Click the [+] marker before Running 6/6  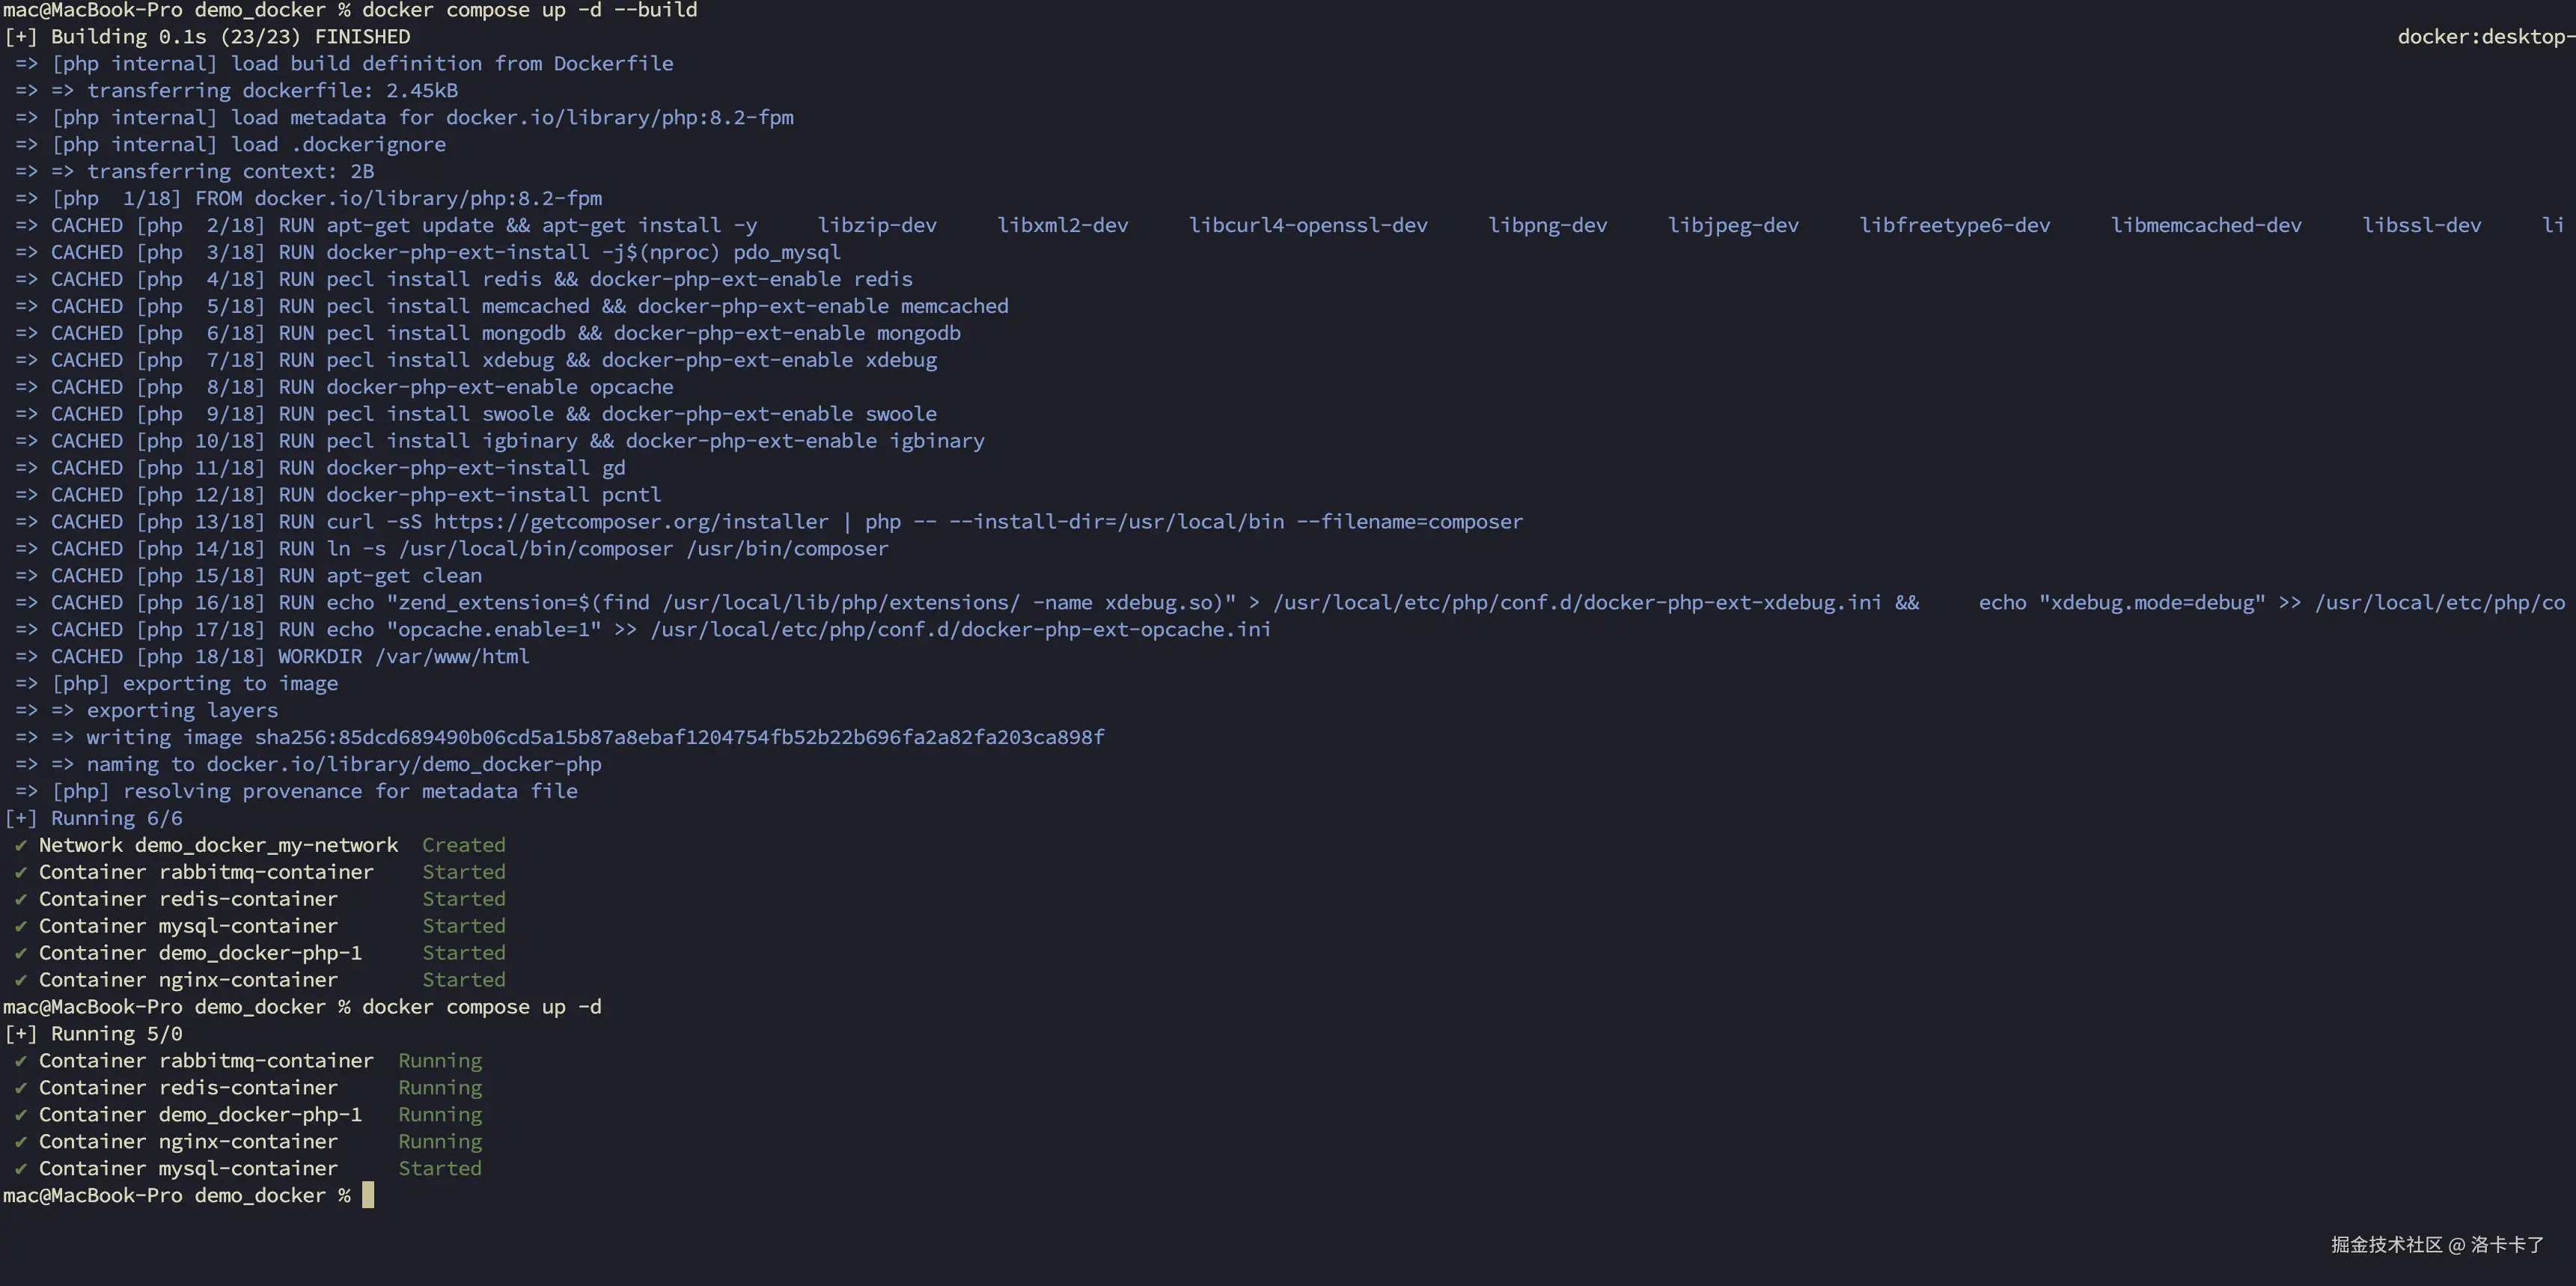pyautogui.click(x=20, y=819)
